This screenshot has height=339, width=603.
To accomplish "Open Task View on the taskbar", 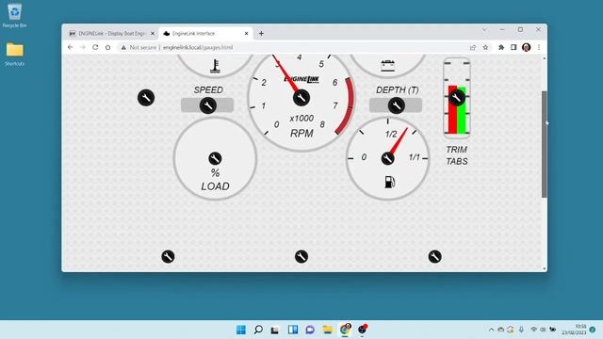I will (275, 330).
